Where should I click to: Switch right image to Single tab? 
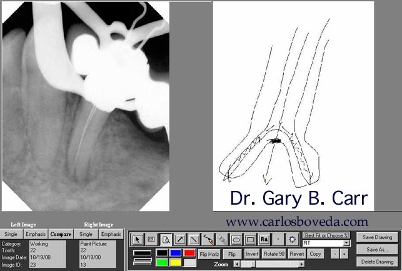click(86, 234)
